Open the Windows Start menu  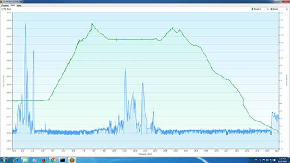(x=4, y=160)
